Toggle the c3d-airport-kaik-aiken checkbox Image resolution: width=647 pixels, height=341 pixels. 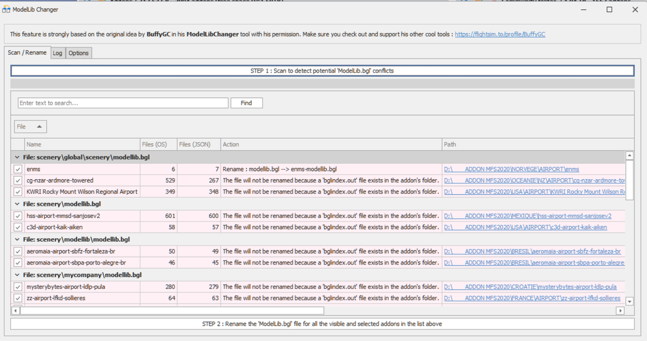[18, 227]
